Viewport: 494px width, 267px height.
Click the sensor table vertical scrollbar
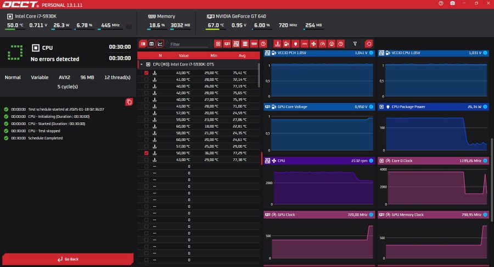259,75
